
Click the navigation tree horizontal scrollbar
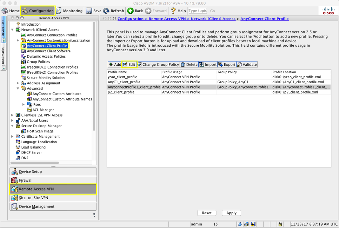[x=35, y=163]
